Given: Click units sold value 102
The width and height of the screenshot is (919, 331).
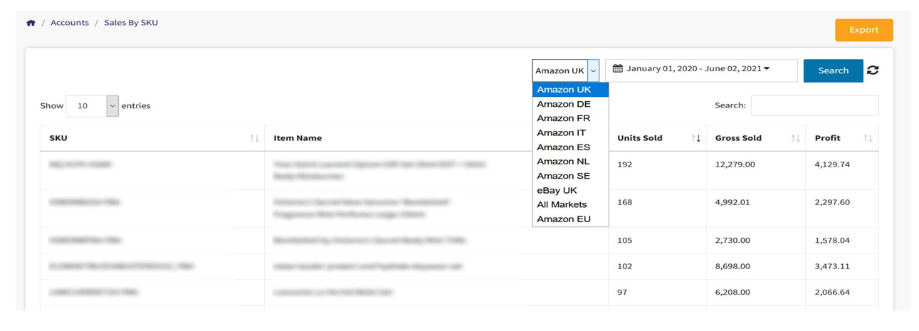Looking at the screenshot, I should pyautogui.click(x=625, y=266).
